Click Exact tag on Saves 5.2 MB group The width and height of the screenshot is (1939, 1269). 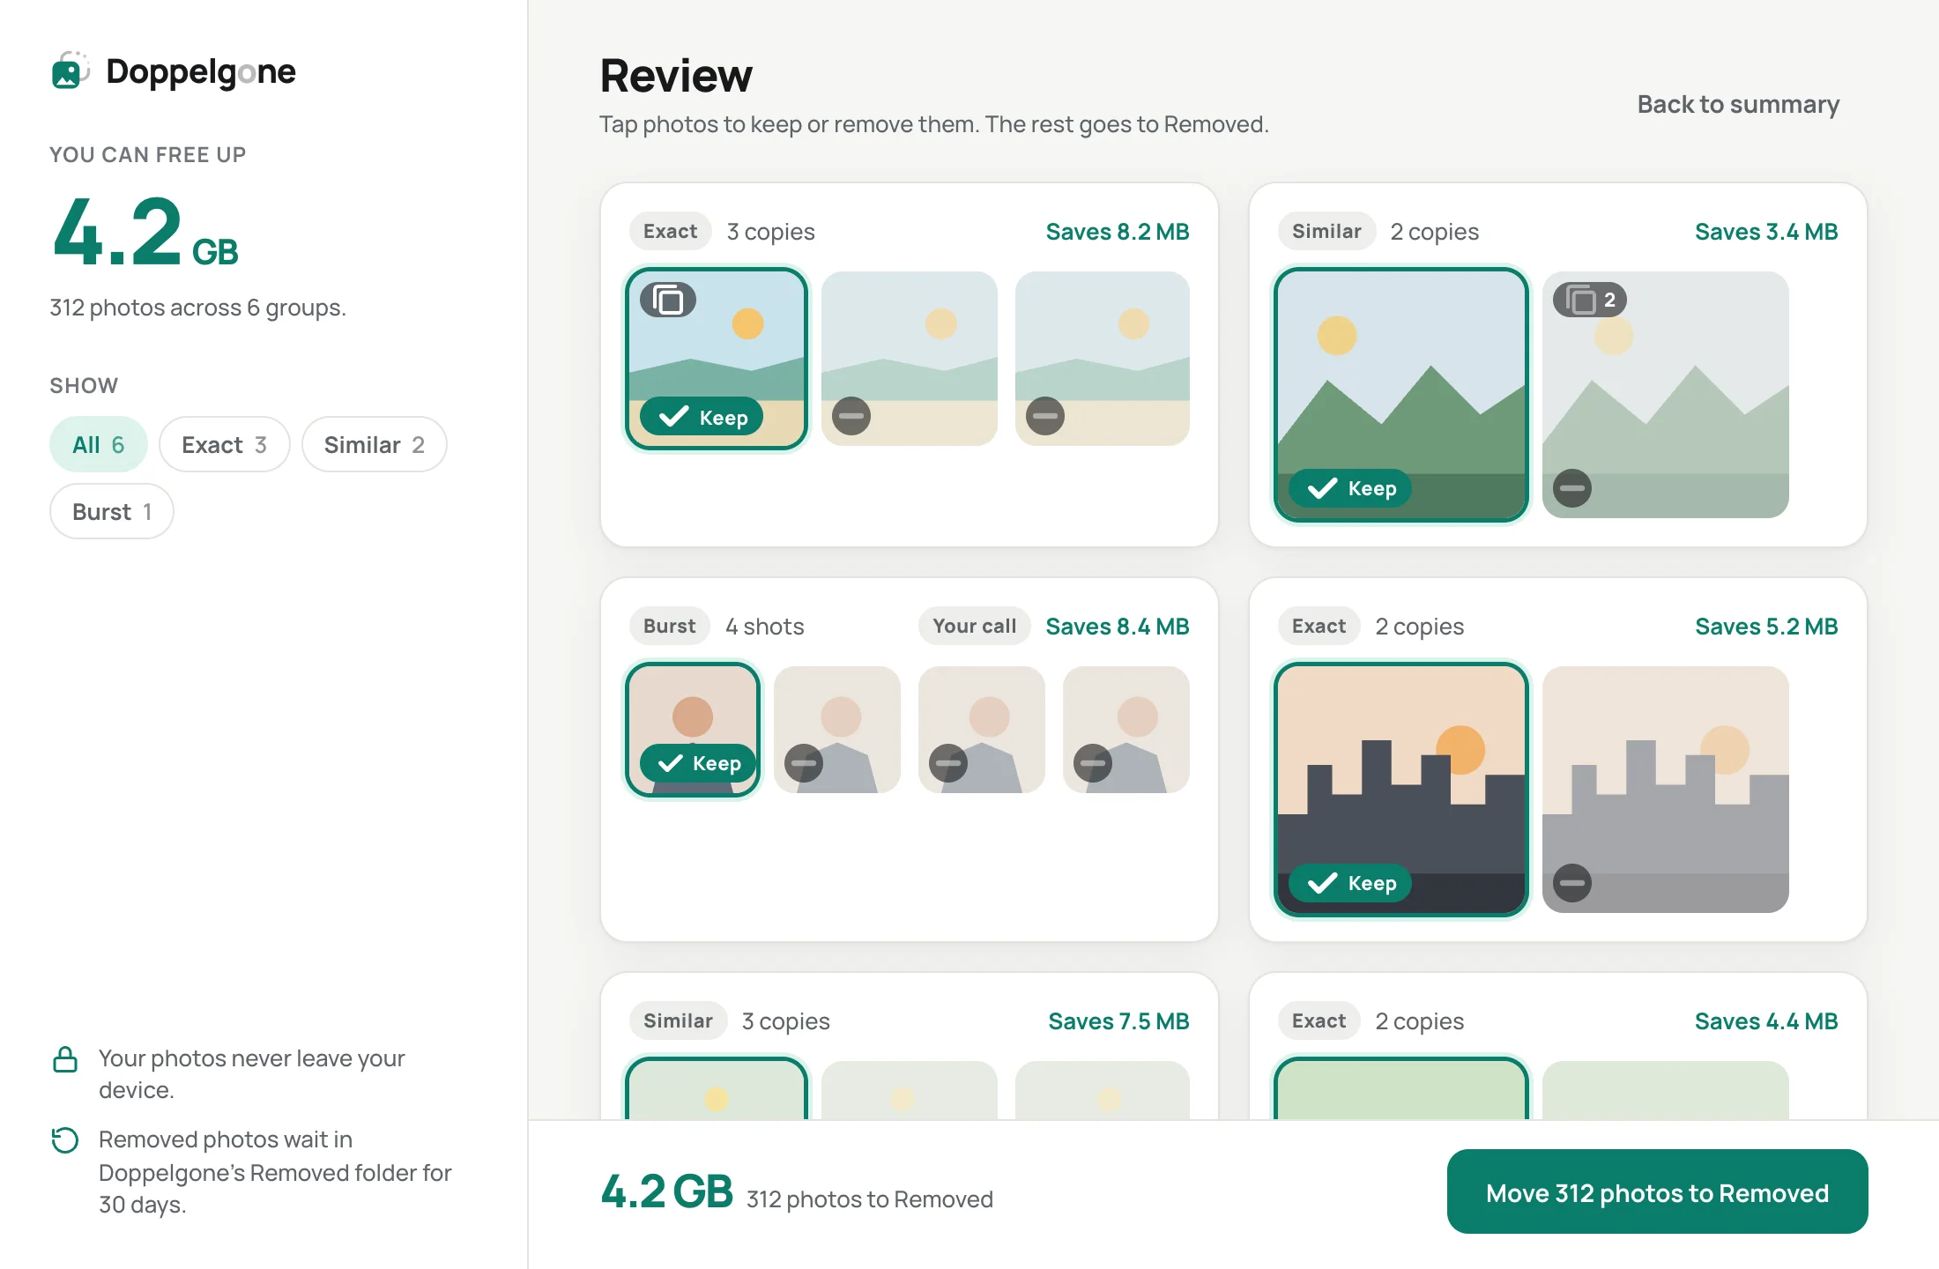point(1319,626)
